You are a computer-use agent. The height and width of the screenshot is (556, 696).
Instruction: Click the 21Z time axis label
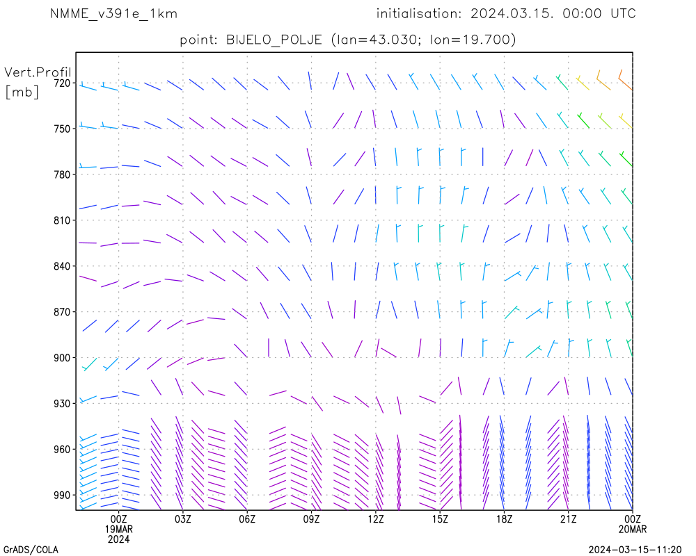click(568, 519)
